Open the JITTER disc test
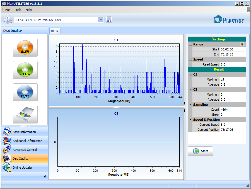This screenshot has width=251, height=189. pos(25,70)
